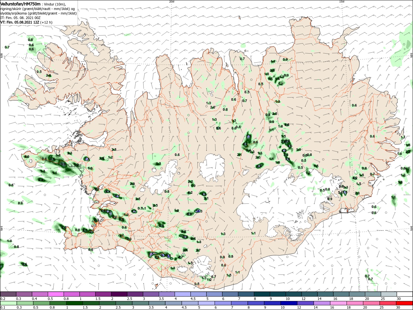Image resolution: width=413 pixels, height=310 pixels.
Task: Pick the pink bottom-row swatch between 16 and 18
Action: pyautogui.click(x=338, y=303)
